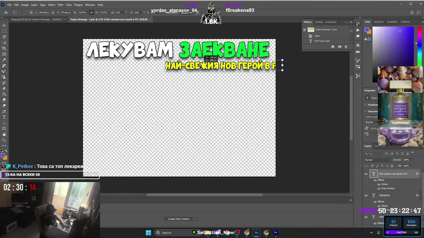
Task: Open dropdown next to Create Video Timeline
Action: [196, 219]
